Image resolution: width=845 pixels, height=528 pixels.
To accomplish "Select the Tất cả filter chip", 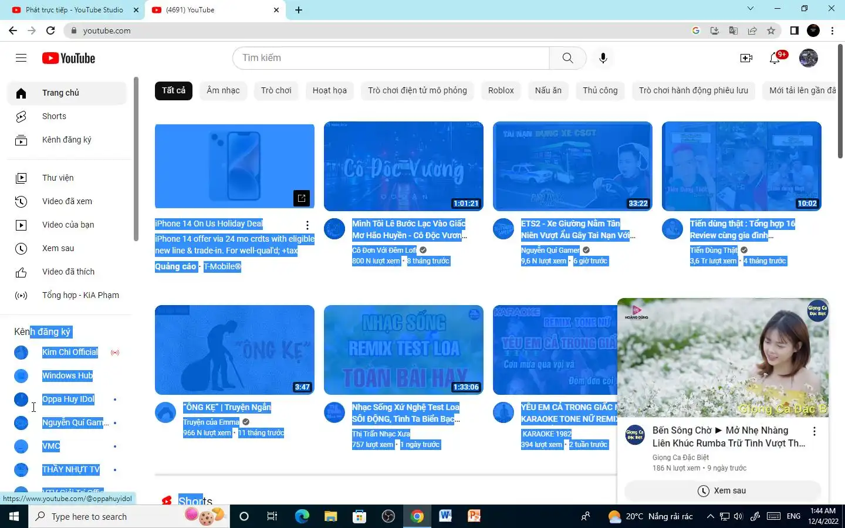I will tap(174, 90).
